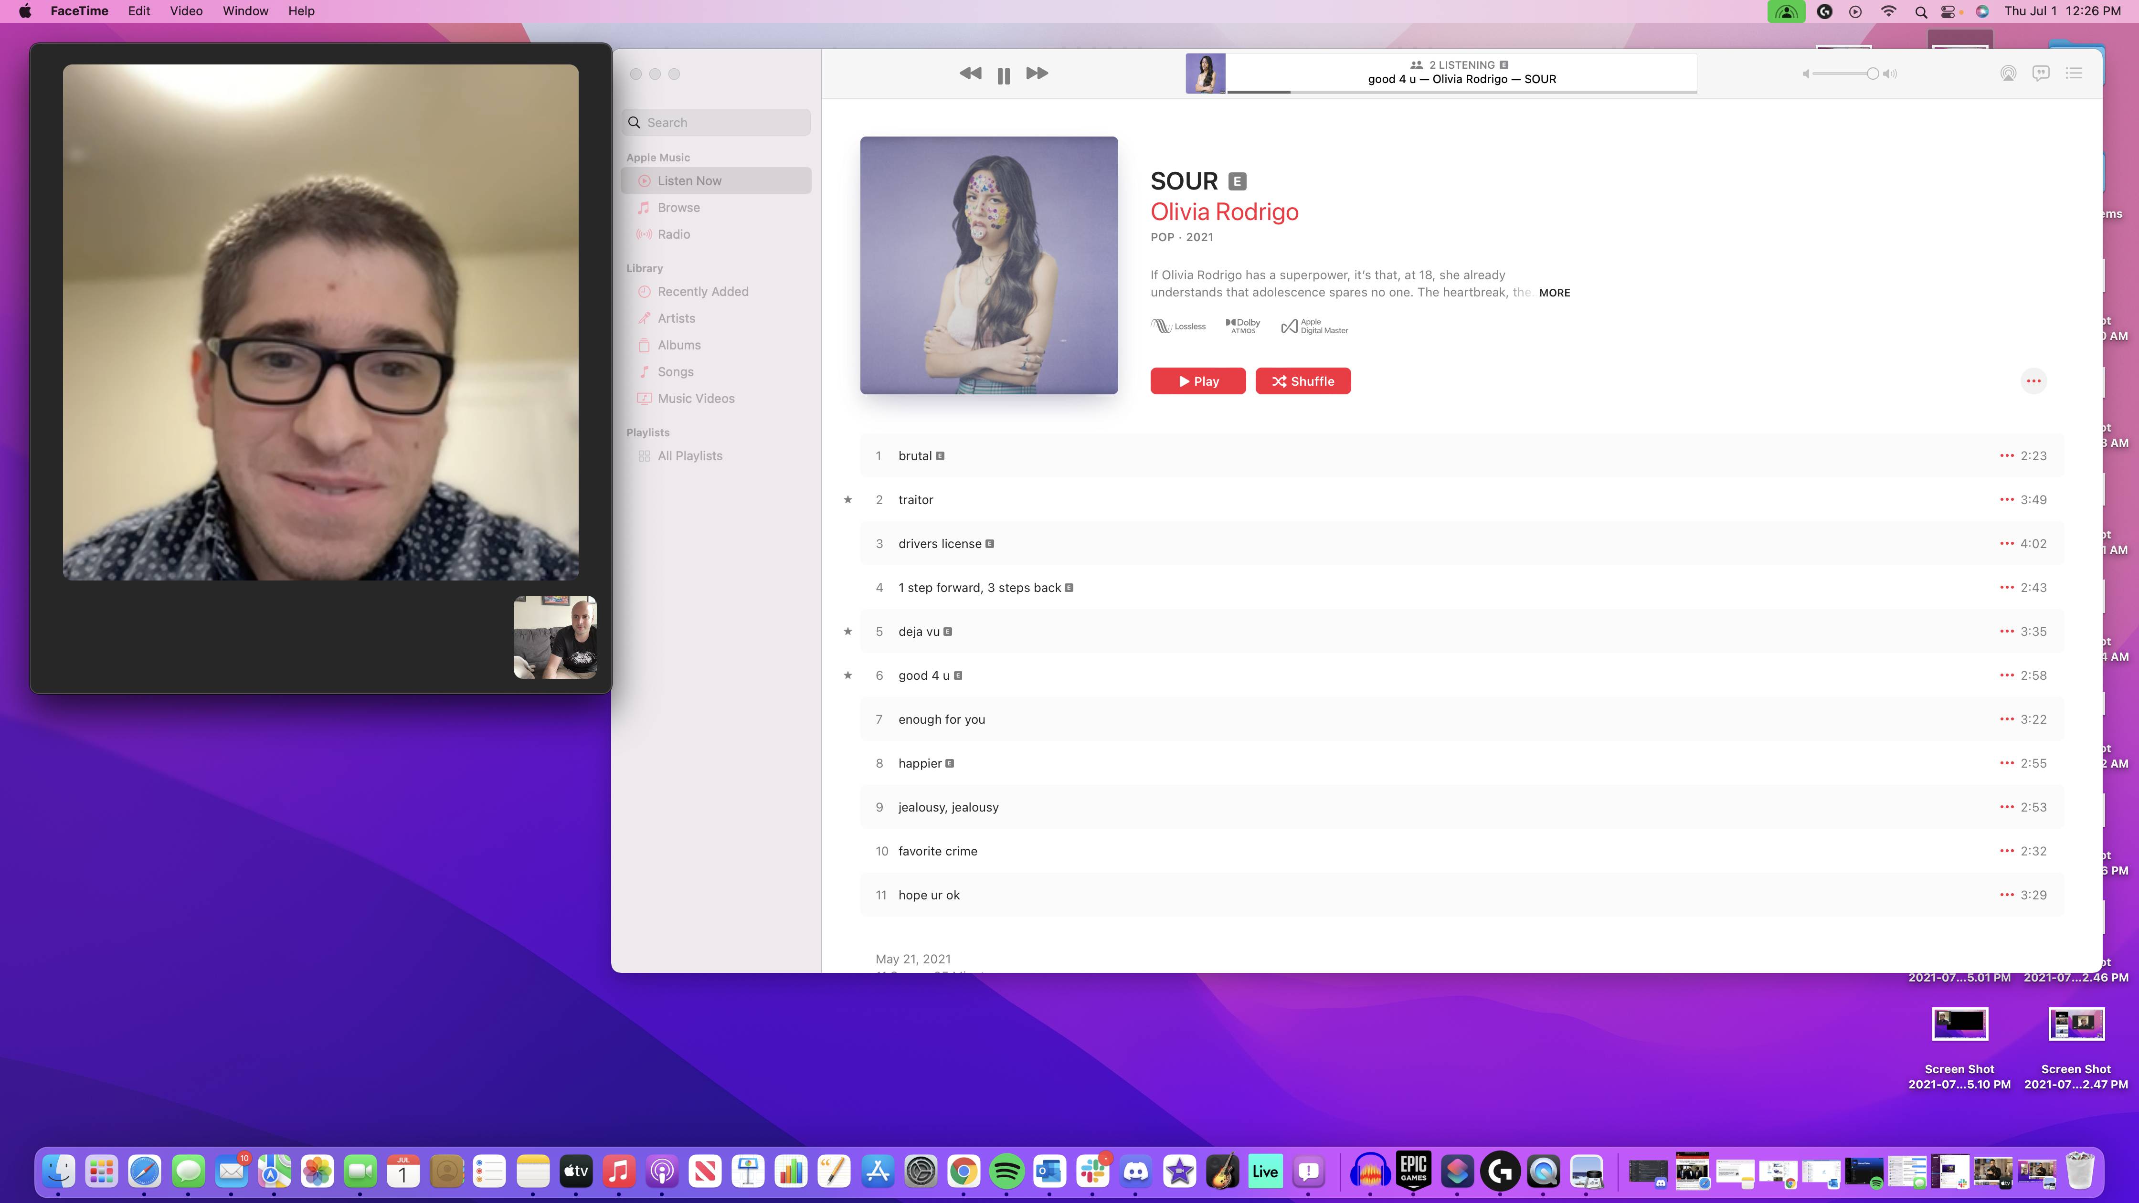The width and height of the screenshot is (2139, 1203).
Task: Open the AirPlay output icon in Music
Action: [2008, 74]
